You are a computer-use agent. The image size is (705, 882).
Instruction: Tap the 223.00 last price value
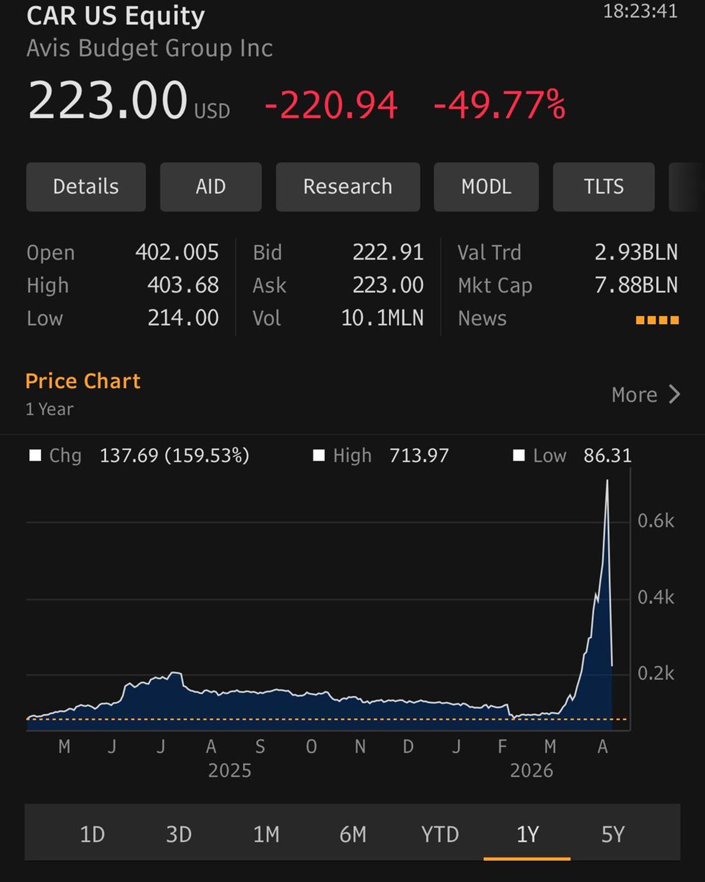(108, 101)
